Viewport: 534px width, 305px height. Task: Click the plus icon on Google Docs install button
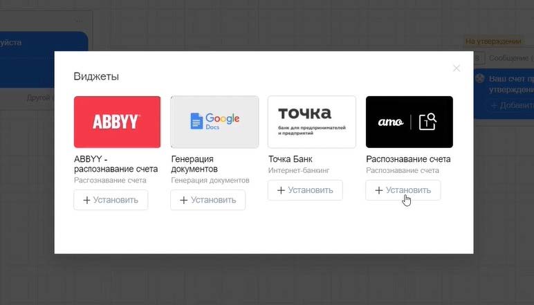coord(183,200)
